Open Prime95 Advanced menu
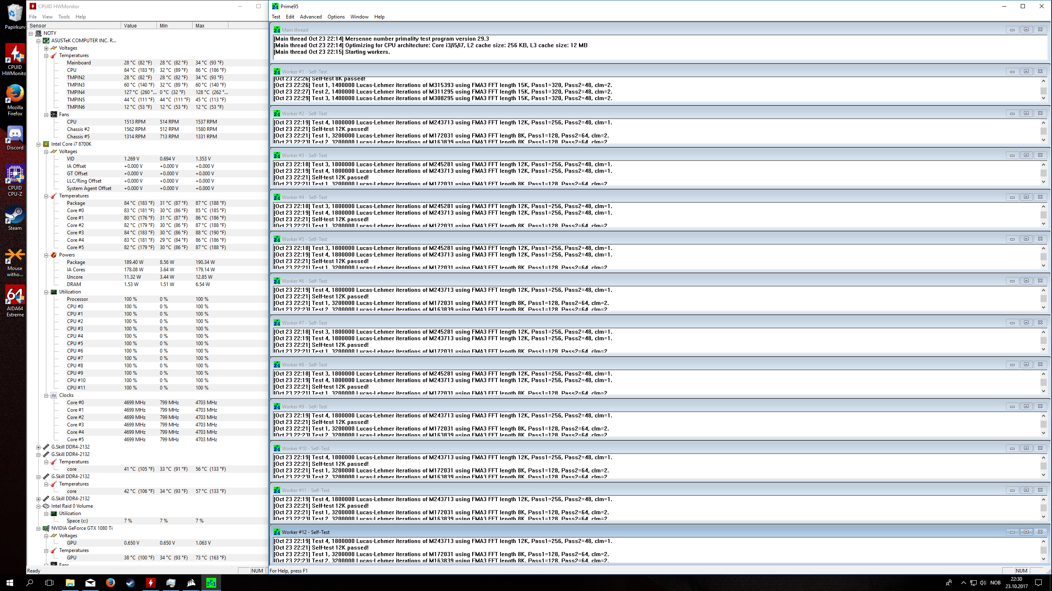This screenshot has height=591, width=1052. tap(311, 17)
